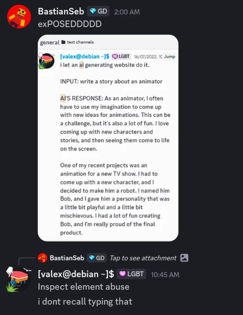The height and width of the screenshot is (315, 243).
Task: Click BastianSeb's large avatar on the top message
Action: point(19,17)
